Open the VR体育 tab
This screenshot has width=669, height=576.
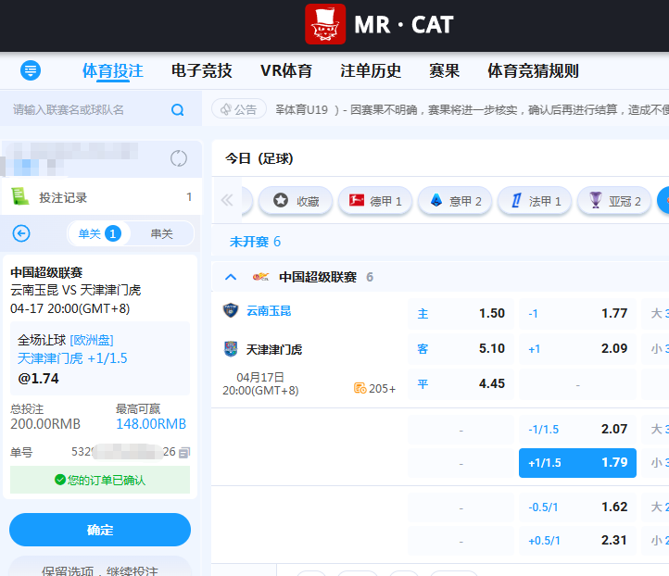[286, 70]
